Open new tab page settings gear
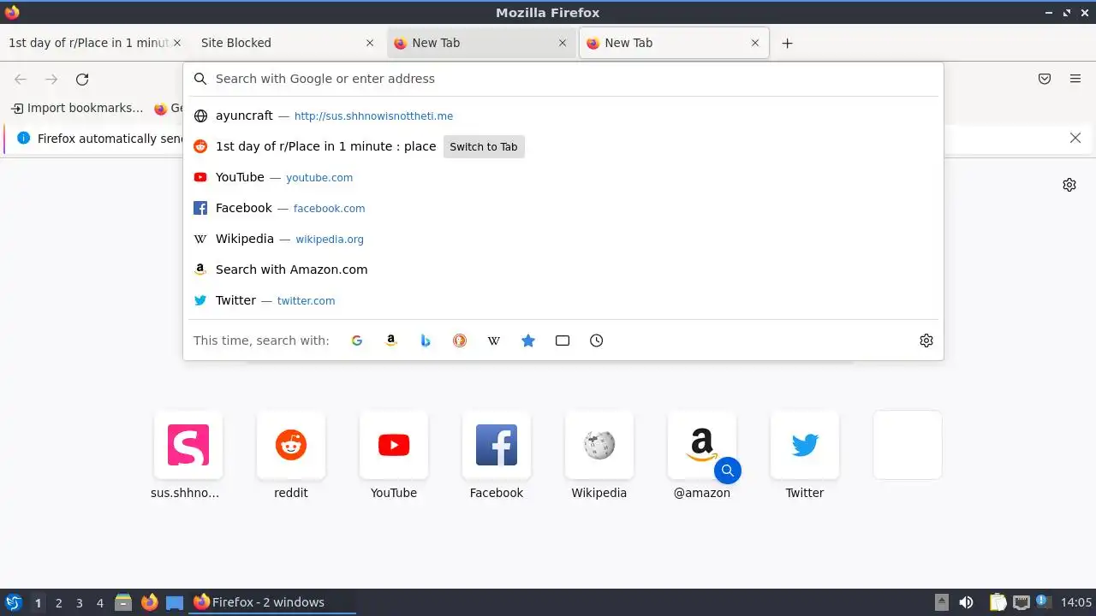Viewport: 1096px width, 616px height. [1069, 185]
